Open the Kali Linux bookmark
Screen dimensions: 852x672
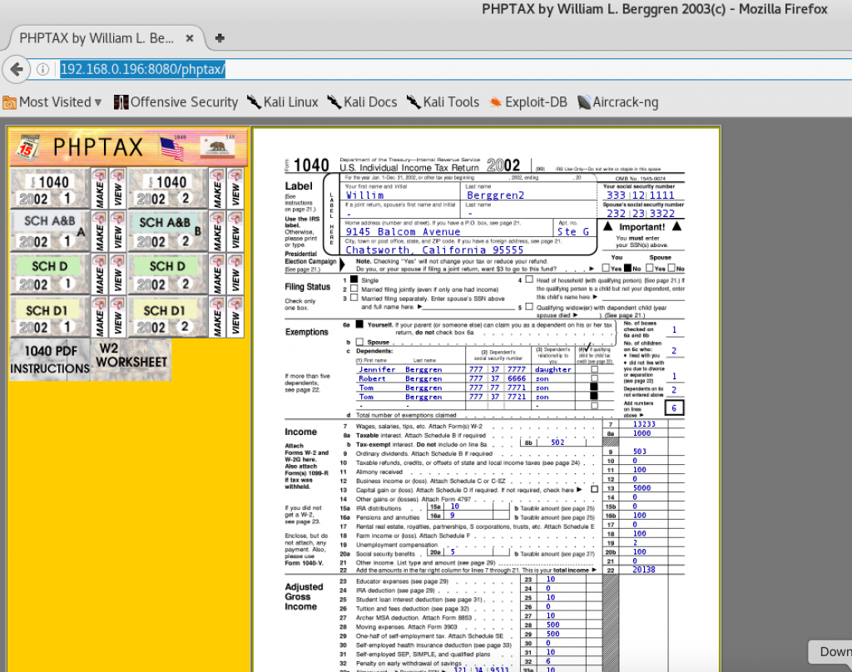[x=283, y=102]
